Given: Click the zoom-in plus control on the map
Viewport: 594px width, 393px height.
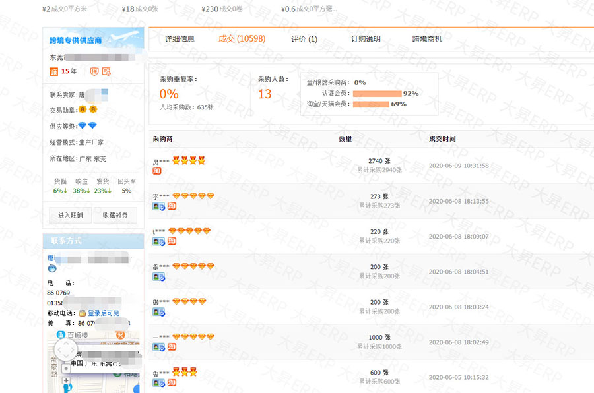Looking at the screenshot, I should (x=66, y=380).
